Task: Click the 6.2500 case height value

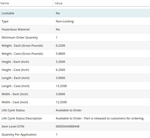Action: pos(60,70)
